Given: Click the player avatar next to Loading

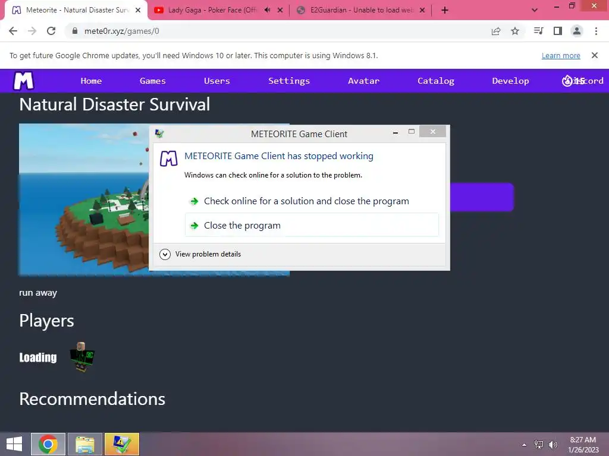Looking at the screenshot, I should pyautogui.click(x=82, y=357).
